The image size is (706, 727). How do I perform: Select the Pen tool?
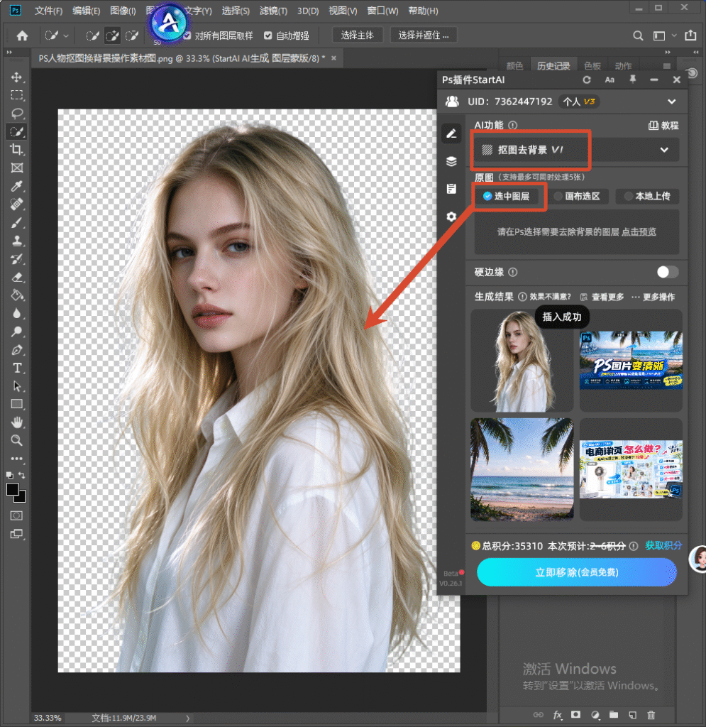pyautogui.click(x=17, y=350)
